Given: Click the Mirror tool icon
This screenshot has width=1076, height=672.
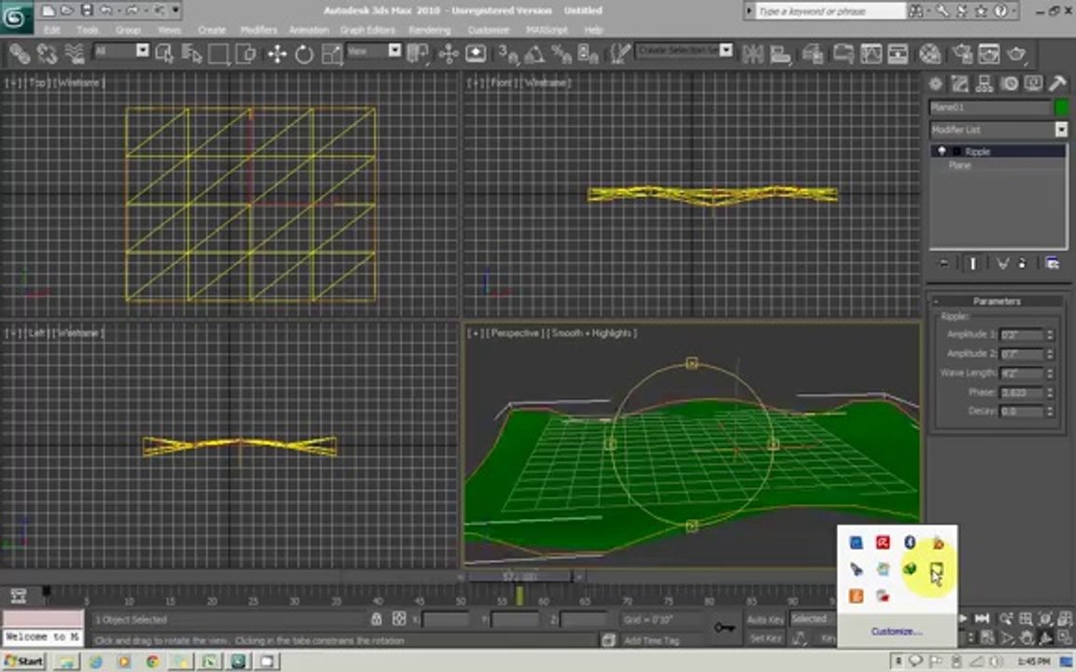Looking at the screenshot, I should [x=753, y=53].
